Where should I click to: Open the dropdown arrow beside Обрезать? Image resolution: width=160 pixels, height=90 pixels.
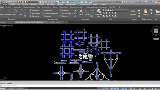70,10
